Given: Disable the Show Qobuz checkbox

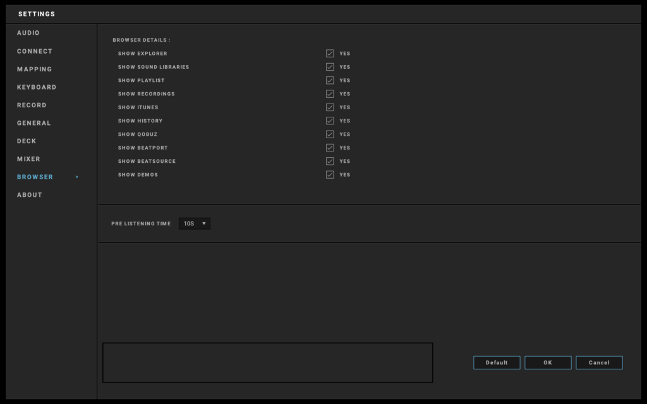Looking at the screenshot, I should (330, 134).
